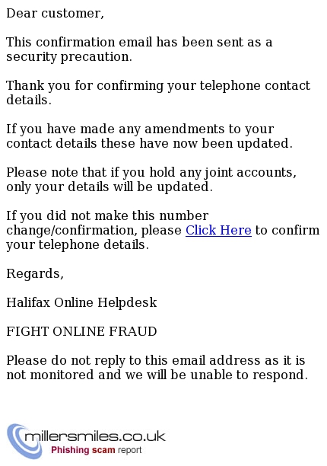The width and height of the screenshot is (327, 466).
Task: Open the "Click Here" hyperlink
Action: (x=218, y=230)
